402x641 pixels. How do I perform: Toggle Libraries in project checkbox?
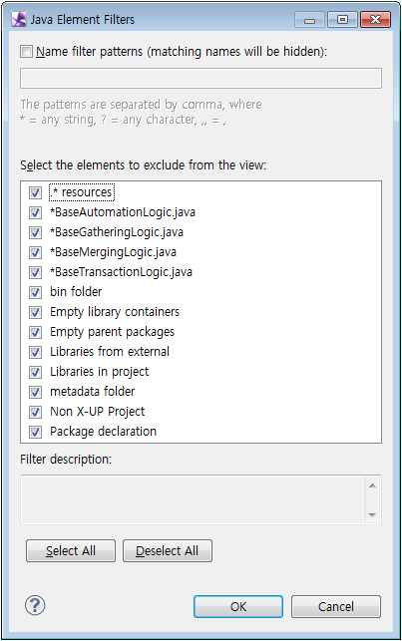35,372
